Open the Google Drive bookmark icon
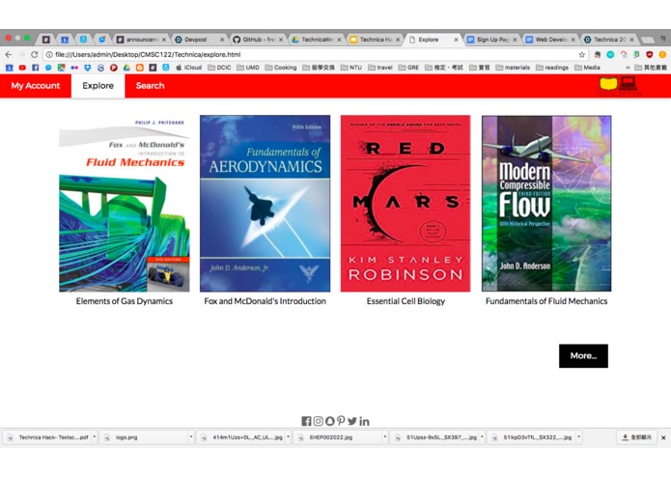Screen dimensions: 671x477 point(126,68)
